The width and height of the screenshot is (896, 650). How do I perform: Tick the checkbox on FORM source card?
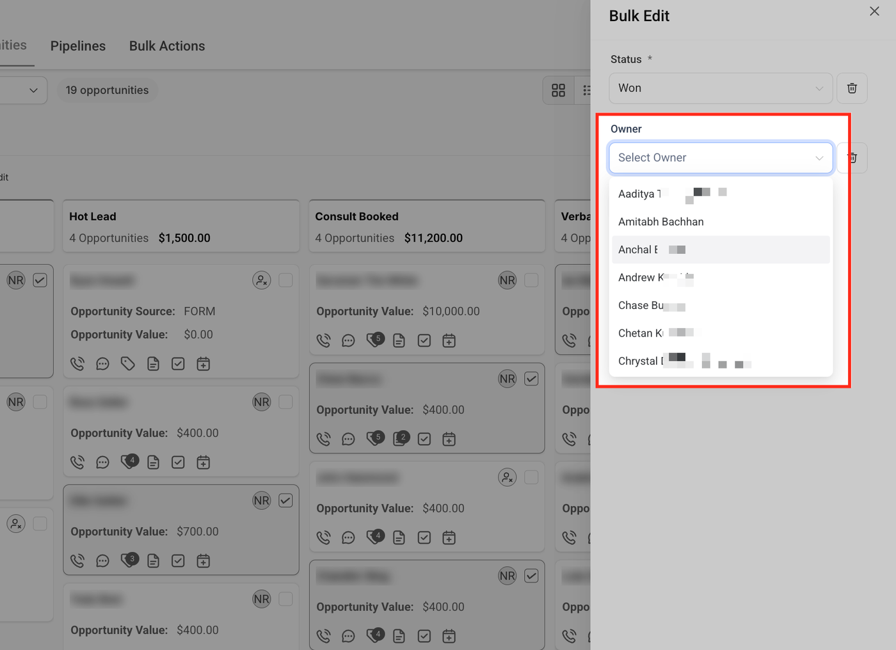(285, 280)
